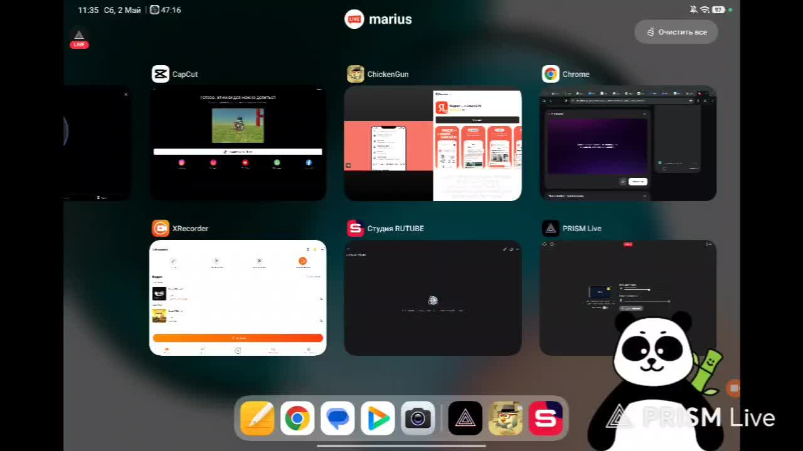Viewport: 803px width, 451px height.
Task: Open the Camera app in the dock
Action: tap(418, 418)
